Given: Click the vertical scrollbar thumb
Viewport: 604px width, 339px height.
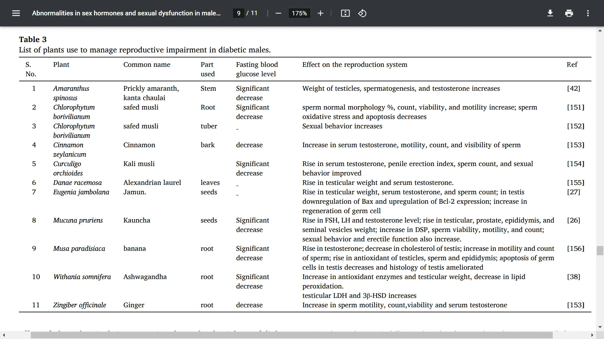Looking at the screenshot, I should [600, 250].
